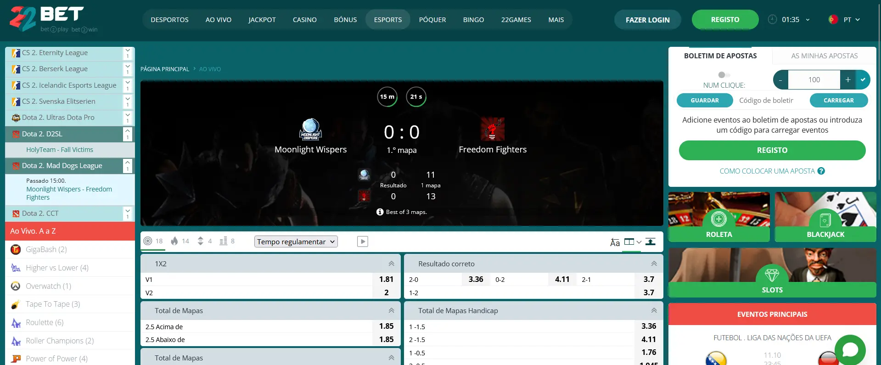881x365 pixels.
Task: Collapse the Resultado correto section
Action: (654, 264)
